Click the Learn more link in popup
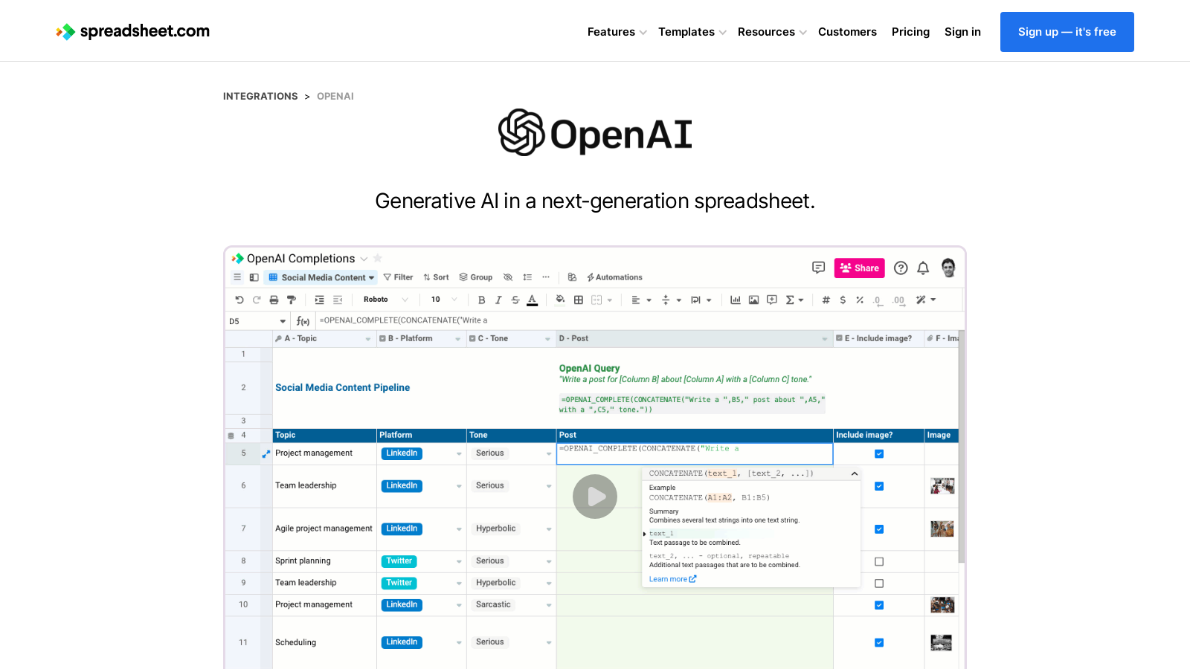 (672, 579)
